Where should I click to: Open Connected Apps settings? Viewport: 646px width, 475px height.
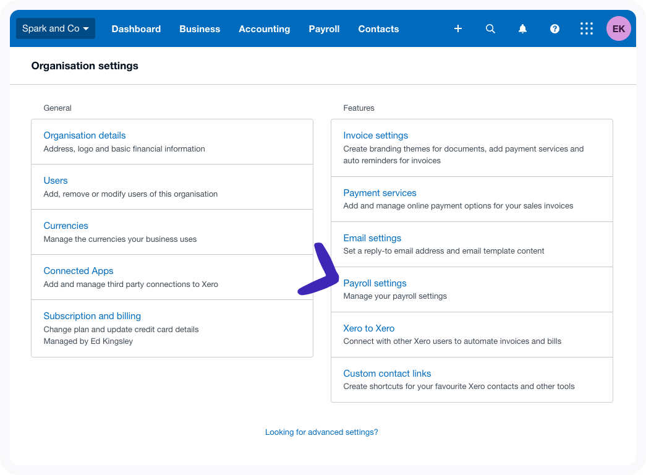point(79,271)
